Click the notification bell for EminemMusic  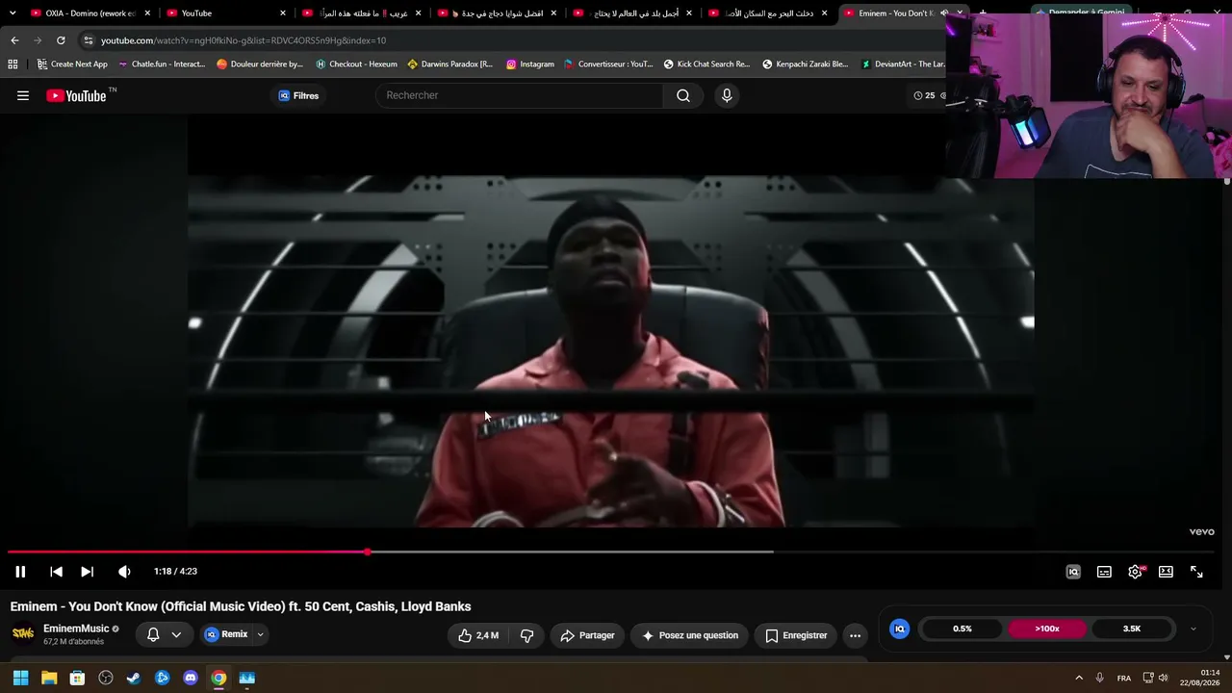coord(153,634)
